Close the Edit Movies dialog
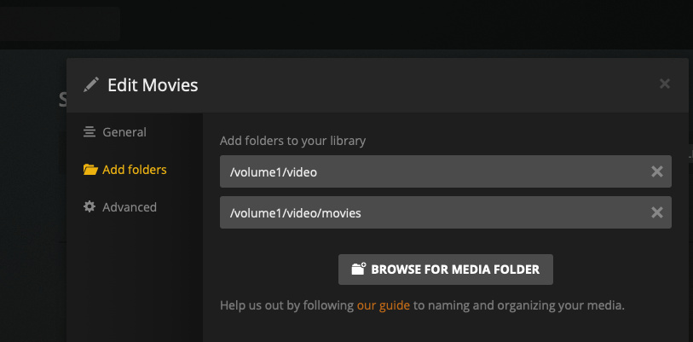Screen dimensions: 693x342 tap(665, 84)
